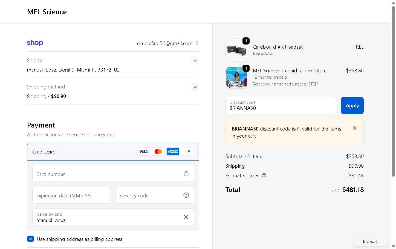Open the Security code help icon
The height and width of the screenshot is (249, 396).
click(x=186, y=195)
